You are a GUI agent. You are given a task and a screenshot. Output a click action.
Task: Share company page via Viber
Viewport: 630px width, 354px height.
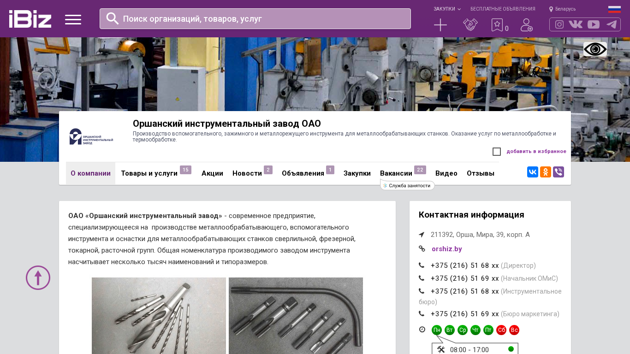pos(559,172)
